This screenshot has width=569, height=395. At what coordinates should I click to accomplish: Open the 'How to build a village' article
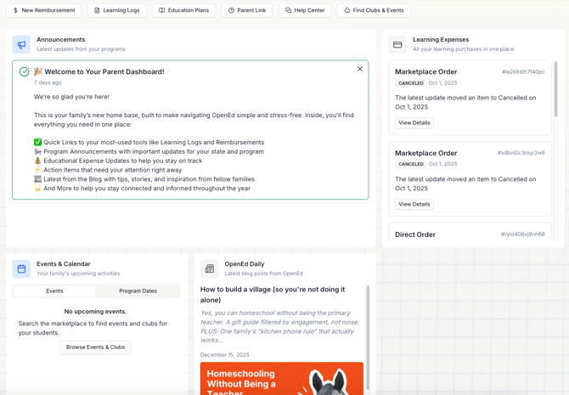pos(273,295)
